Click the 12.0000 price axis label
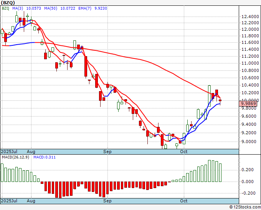 tap(250, 29)
